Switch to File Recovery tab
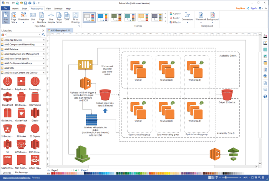This screenshot has height=181, width=269. (21, 173)
